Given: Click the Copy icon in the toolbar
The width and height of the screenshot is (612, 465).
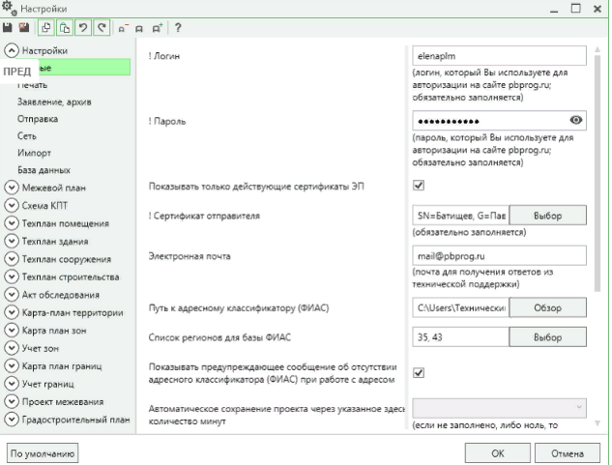Looking at the screenshot, I should pos(44,29).
